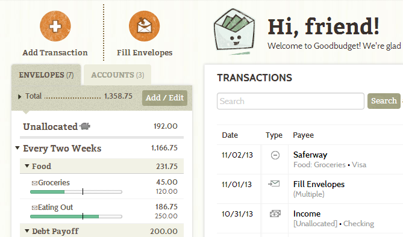403x237 pixels.
Task: Click the Search button
Action: point(384,101)
